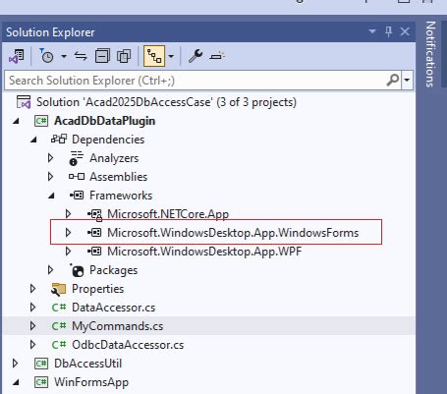Viewport: 447px width, 394px height.
Task: Select the Properties folder
Action: click(97, 289)
